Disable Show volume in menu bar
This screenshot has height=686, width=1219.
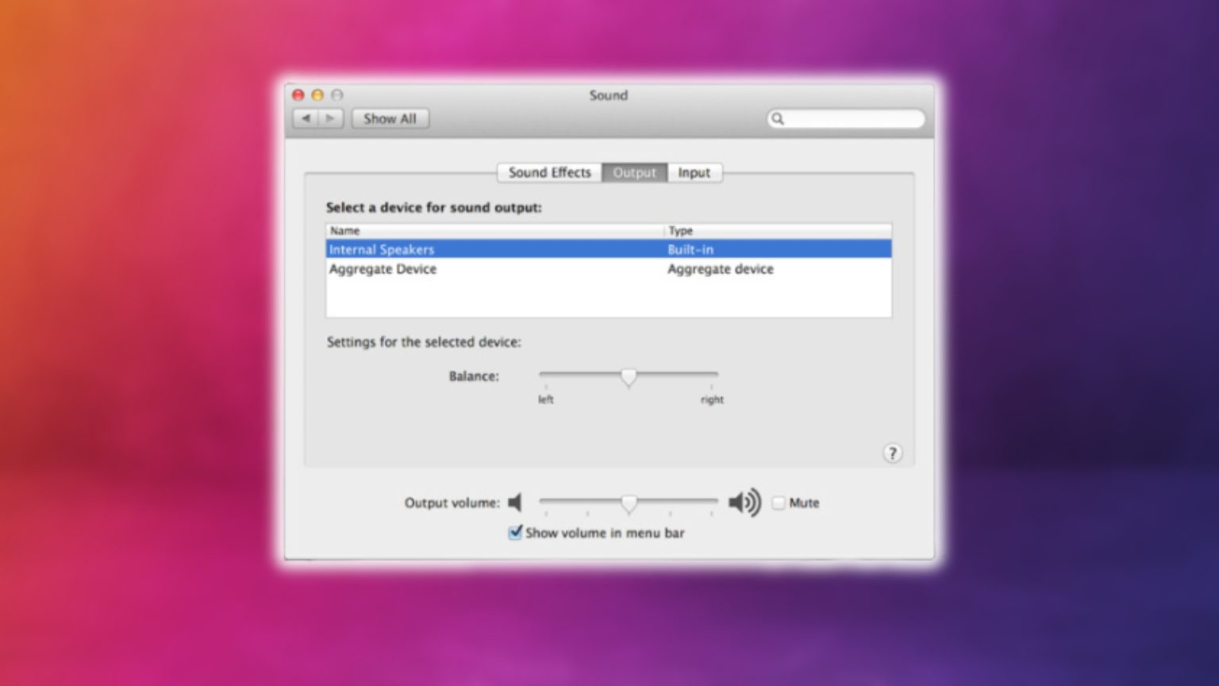pyautogui.click(x=517, y=533)
